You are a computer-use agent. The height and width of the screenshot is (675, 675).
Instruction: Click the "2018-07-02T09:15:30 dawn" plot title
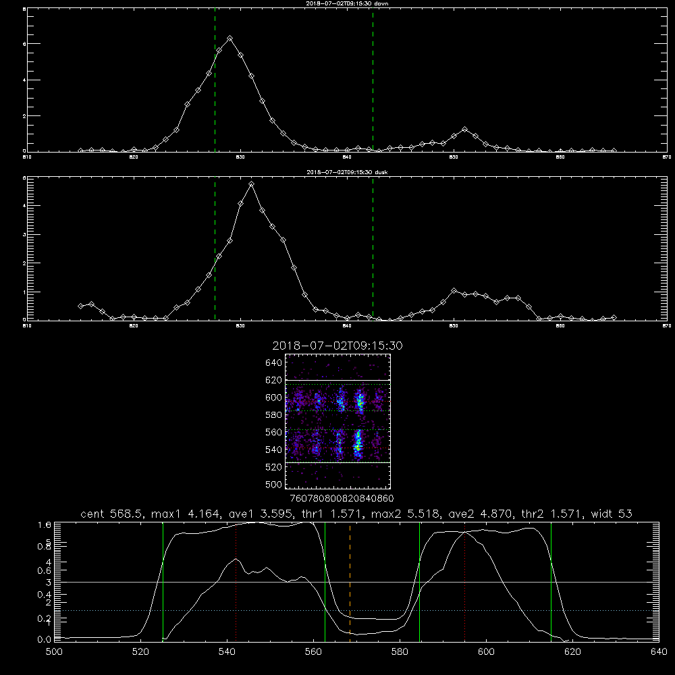[347, 3]
